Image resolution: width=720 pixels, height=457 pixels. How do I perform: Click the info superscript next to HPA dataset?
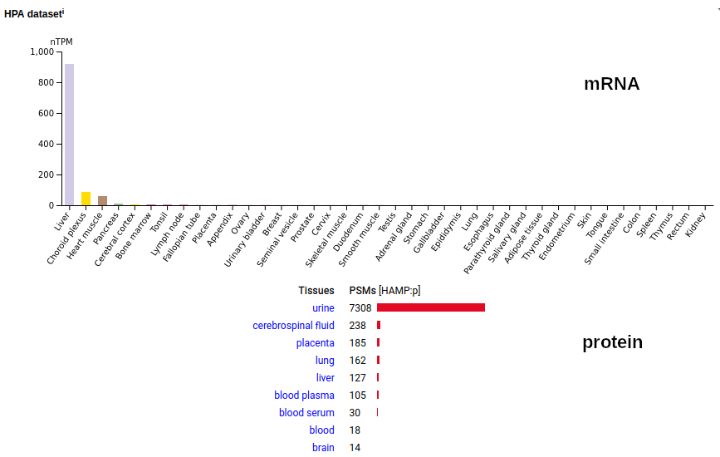63,12
